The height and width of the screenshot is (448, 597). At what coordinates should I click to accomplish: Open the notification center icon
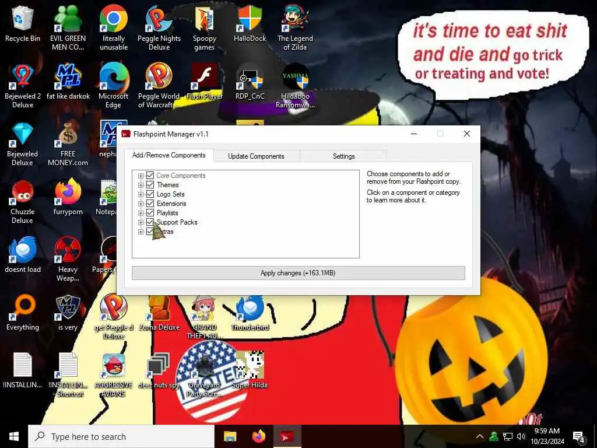pos(579,437)
